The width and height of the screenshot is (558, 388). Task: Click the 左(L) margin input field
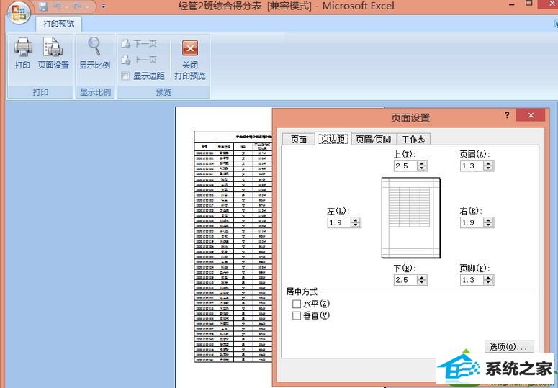click(x=339, y=222)
